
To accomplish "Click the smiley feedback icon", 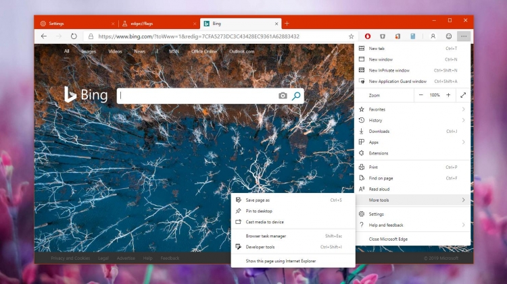I will coord(448,36).
